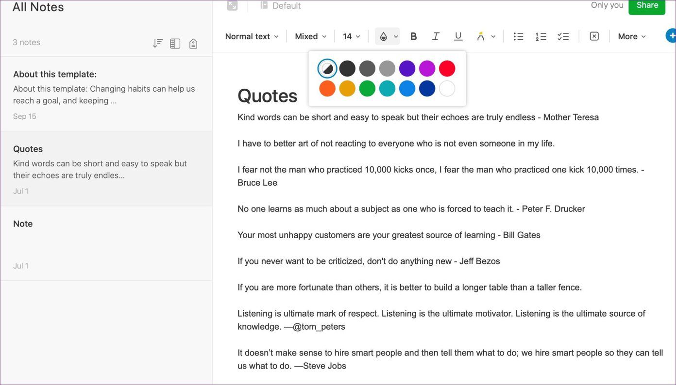Click the Peter F. Drucker quote line
Viewport: 676px width, 385px height.
411,209
